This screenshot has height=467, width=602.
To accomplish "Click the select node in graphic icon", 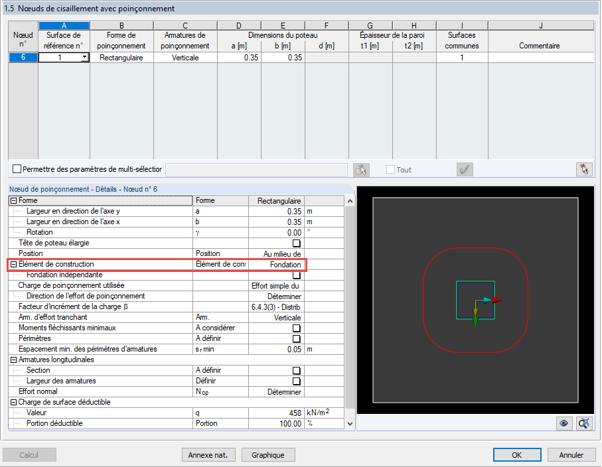I will [584, 170].
